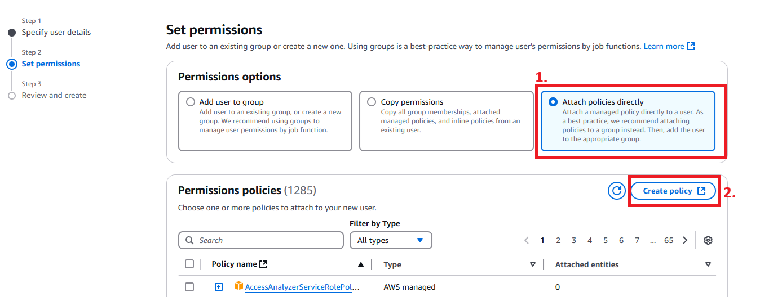Select Add user to group option

[191, 102]
